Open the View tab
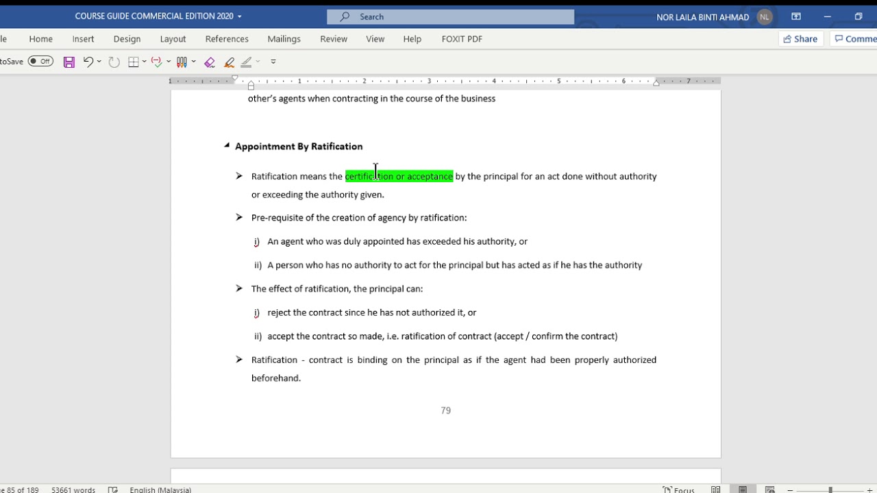Image resolution: width=877 pixels, height=493 pixels. [x=375, y=39]
